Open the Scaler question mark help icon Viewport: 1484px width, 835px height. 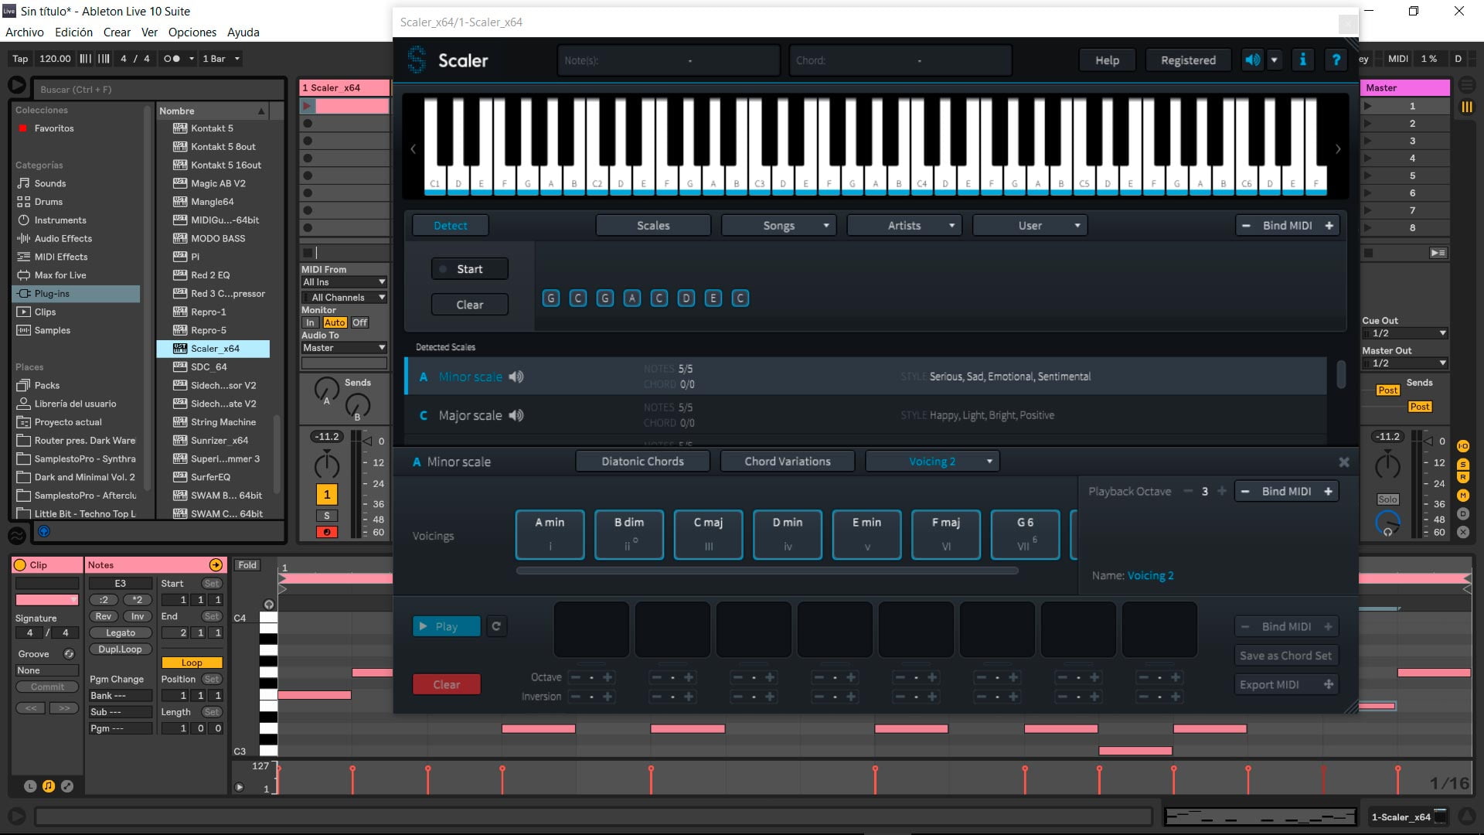(x=1336, y=60)
